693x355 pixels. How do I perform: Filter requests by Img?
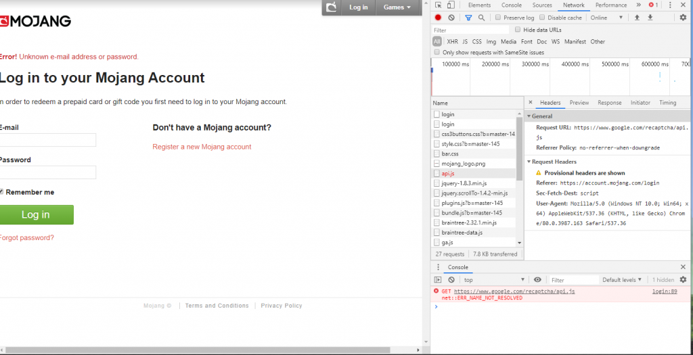click(x=491, y=41)
